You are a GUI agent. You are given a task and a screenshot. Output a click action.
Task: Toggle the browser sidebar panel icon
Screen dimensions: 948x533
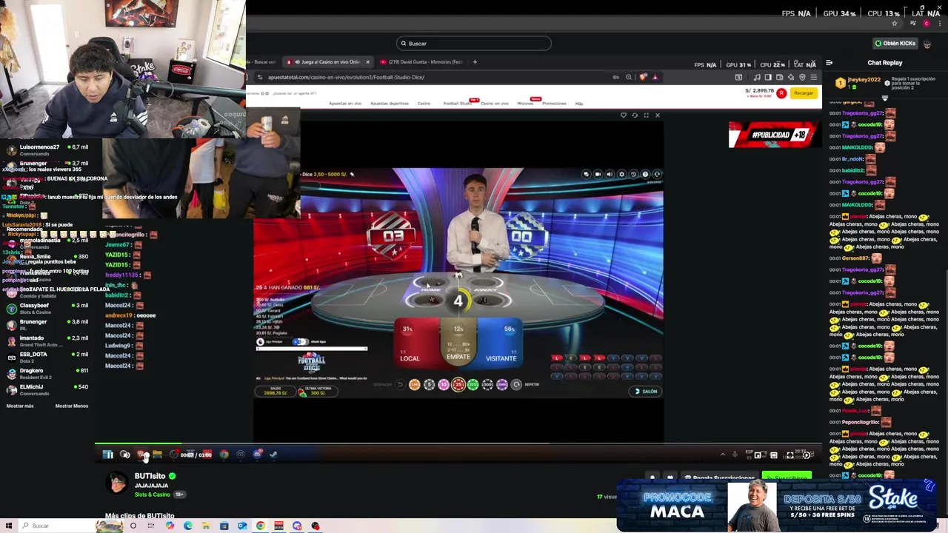click(x=768, y=77)
